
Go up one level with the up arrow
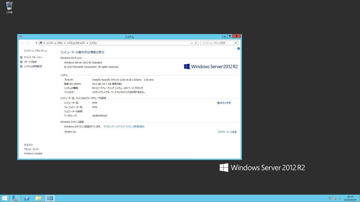(x=36, y=43)
